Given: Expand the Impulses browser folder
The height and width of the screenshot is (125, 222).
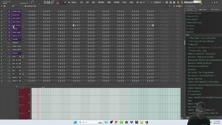Looking at the screenshot, I should (190, 32).
